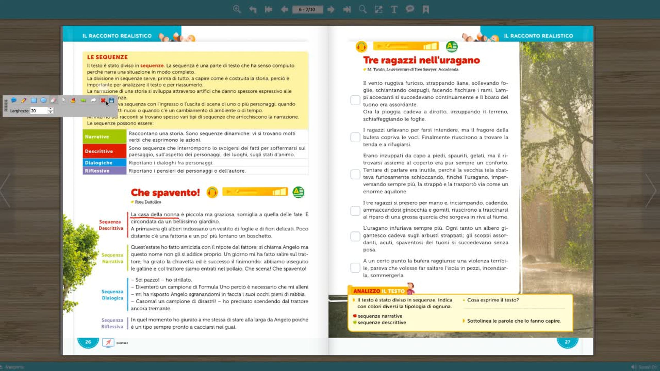Click the page number field 6-7/10

(307, 9)
